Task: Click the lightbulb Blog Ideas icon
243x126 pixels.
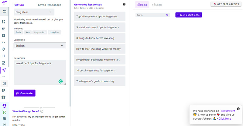Action: coord(4,70)
